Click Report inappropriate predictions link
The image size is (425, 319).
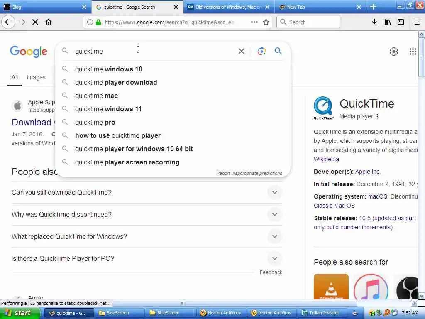point(249,173)
